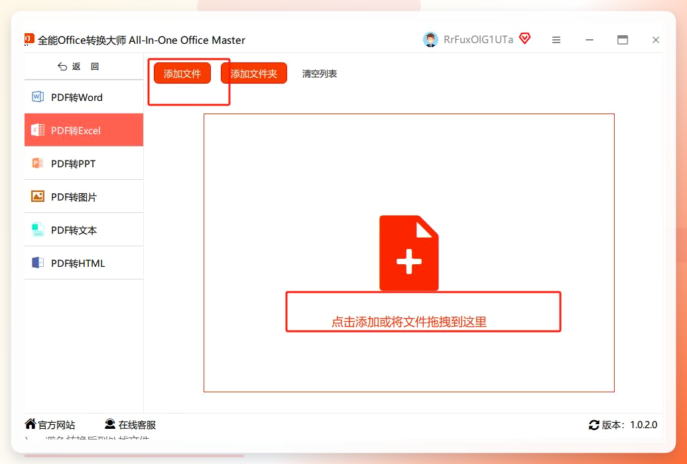Click the 添加文件 button
The image size is (687, 464).
point(182,73)
